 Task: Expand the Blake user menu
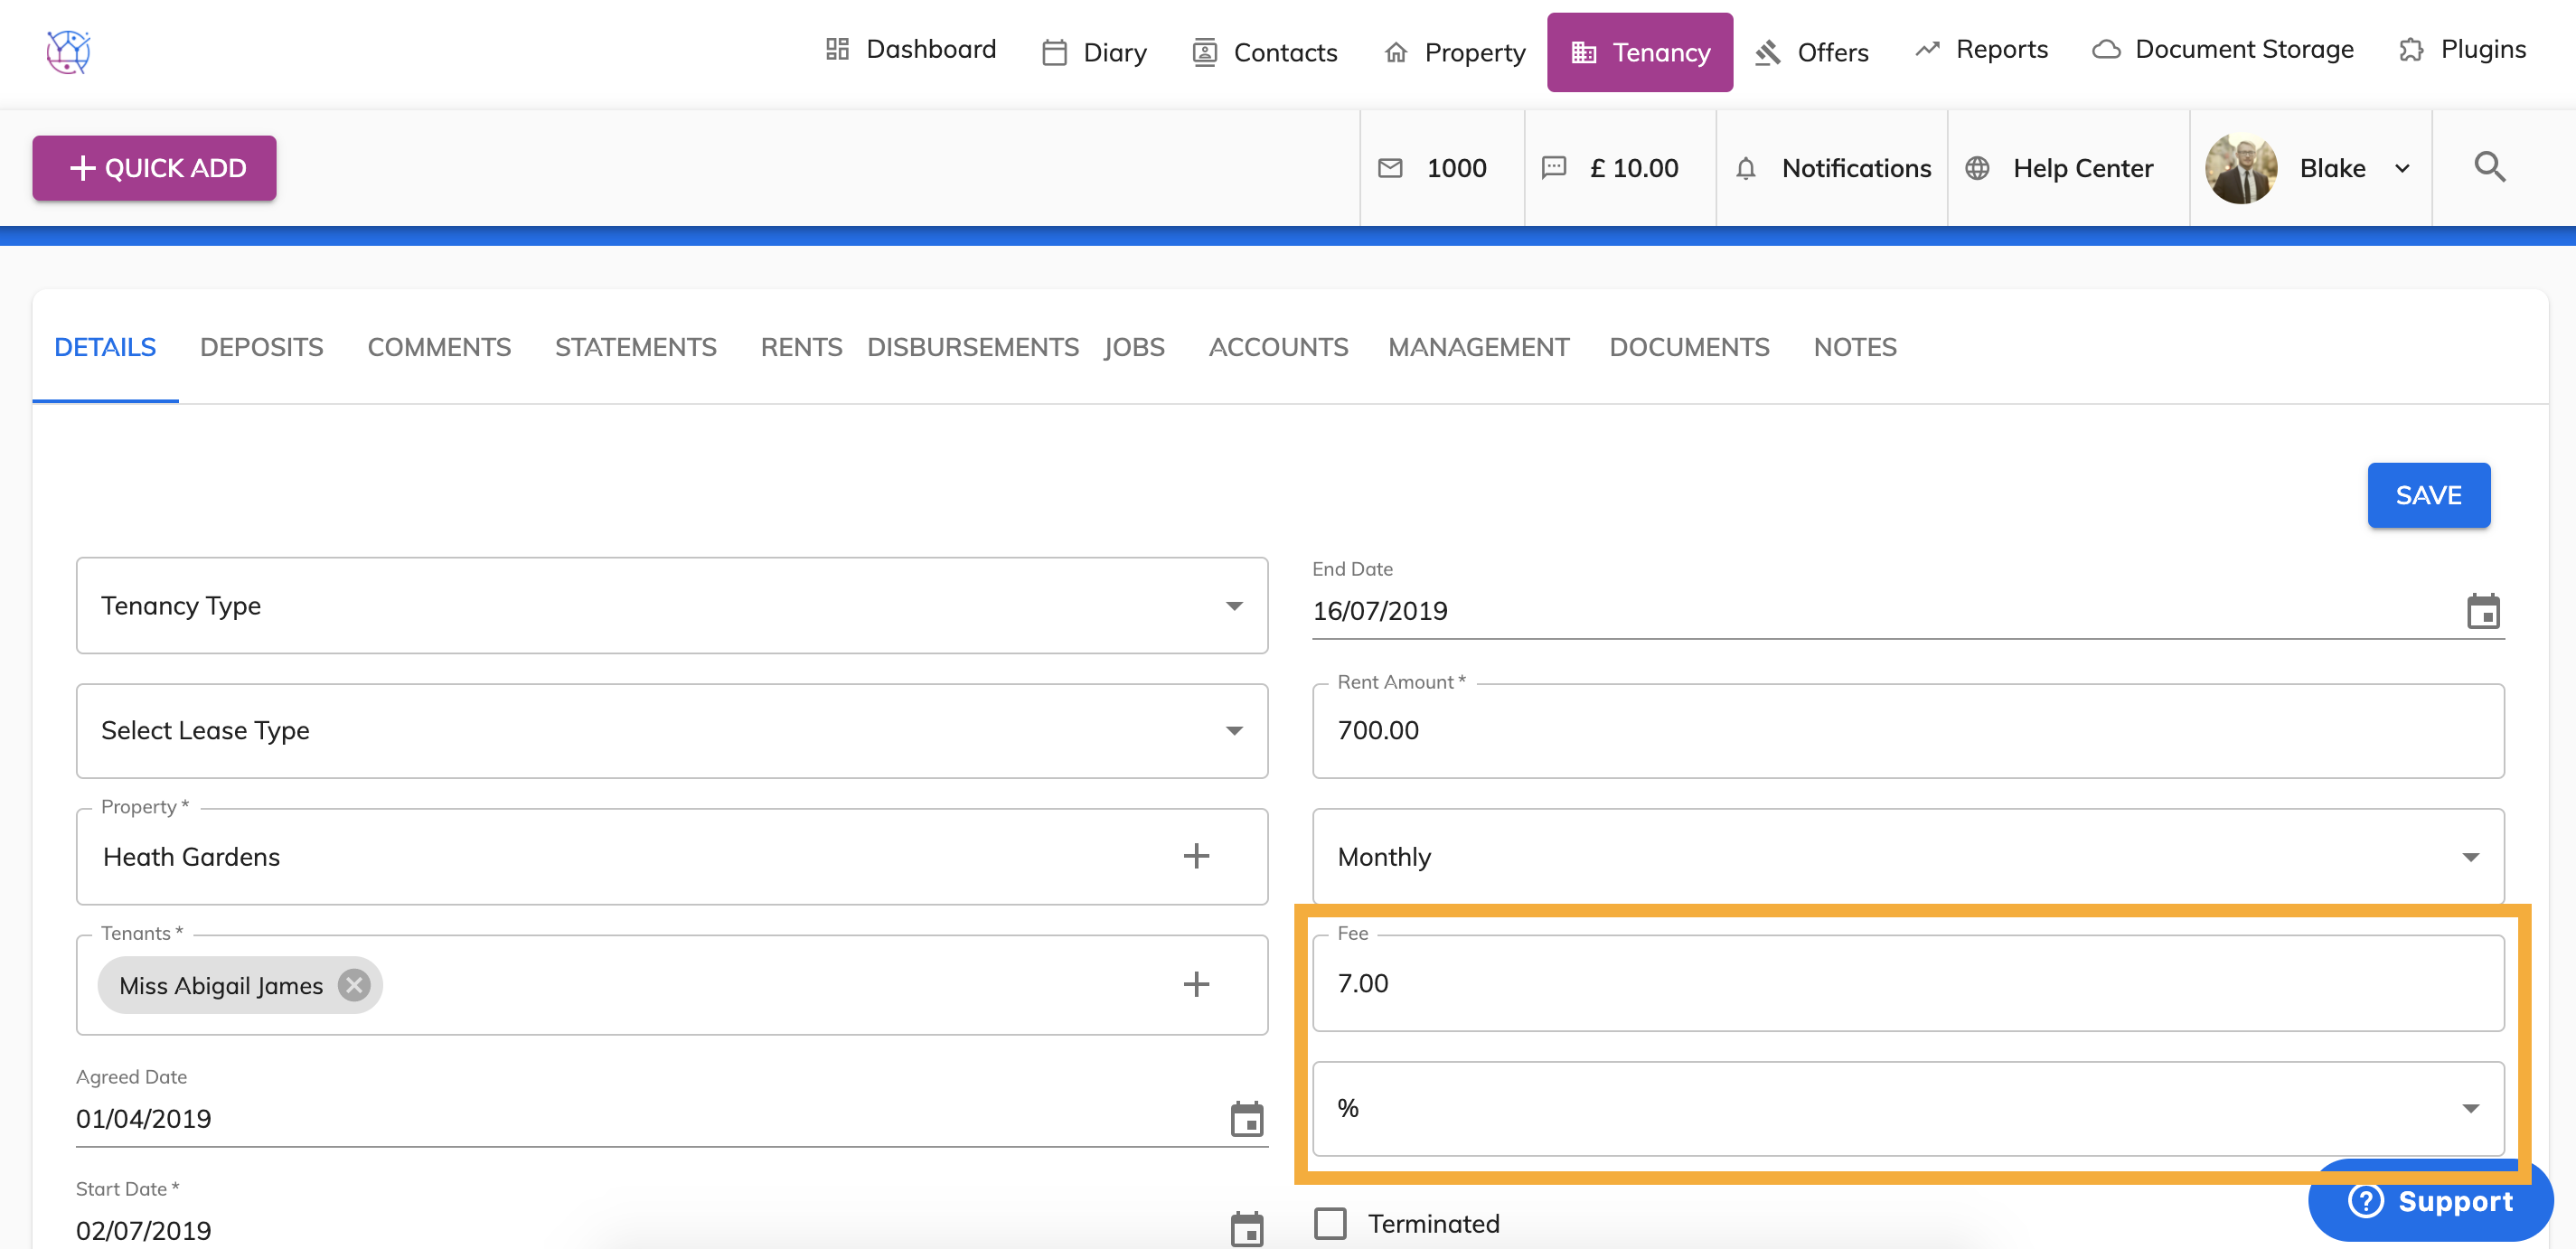[x=2401, y=168]
